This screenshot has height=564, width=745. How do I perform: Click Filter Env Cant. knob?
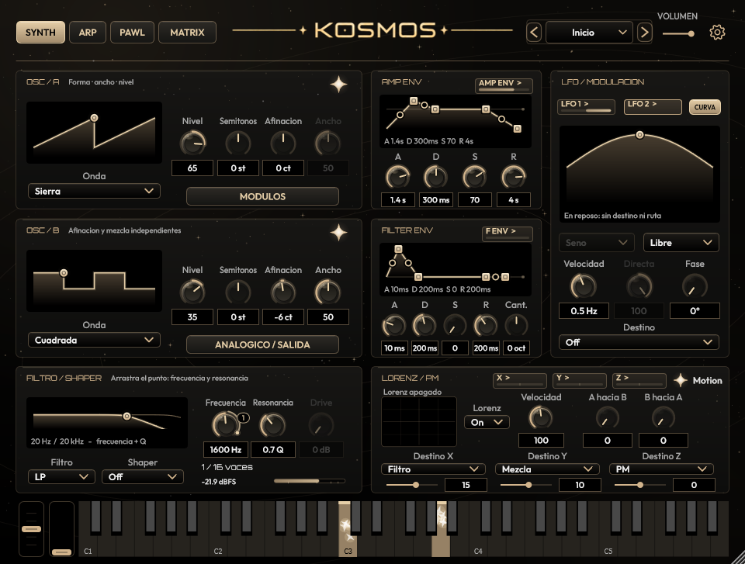[x=516, y=326]
